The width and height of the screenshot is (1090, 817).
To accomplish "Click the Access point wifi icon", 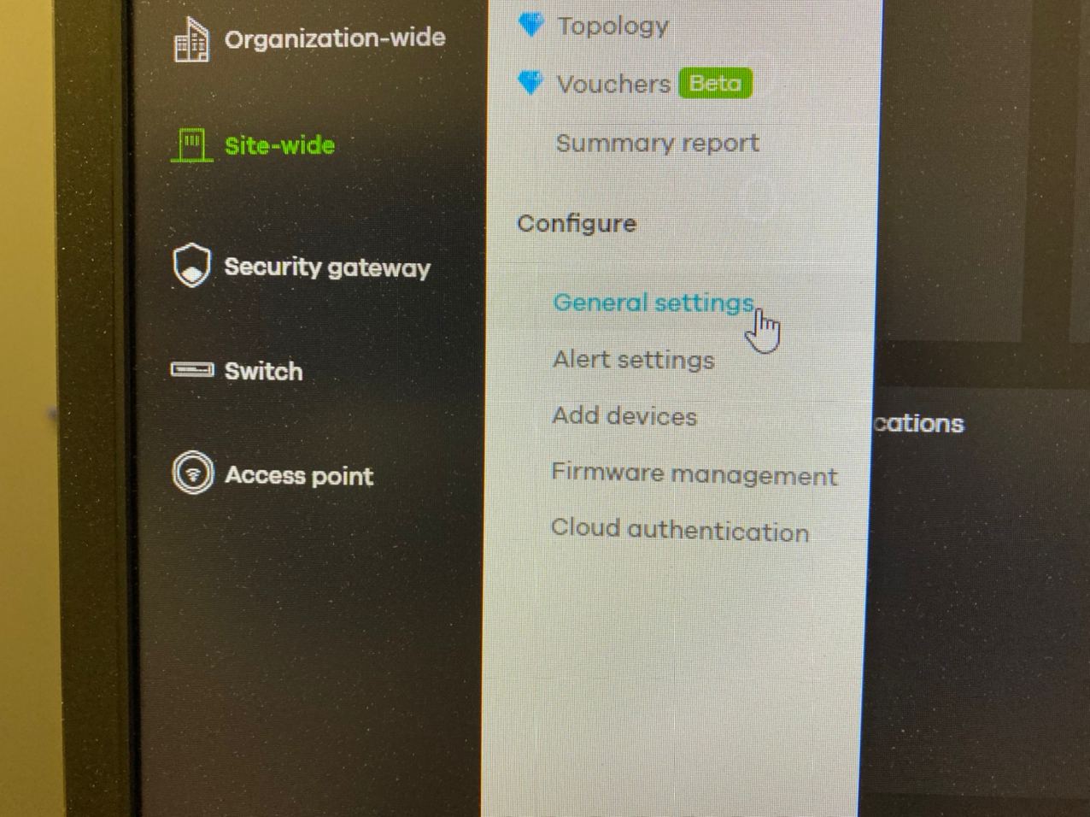I will point(193,473).
